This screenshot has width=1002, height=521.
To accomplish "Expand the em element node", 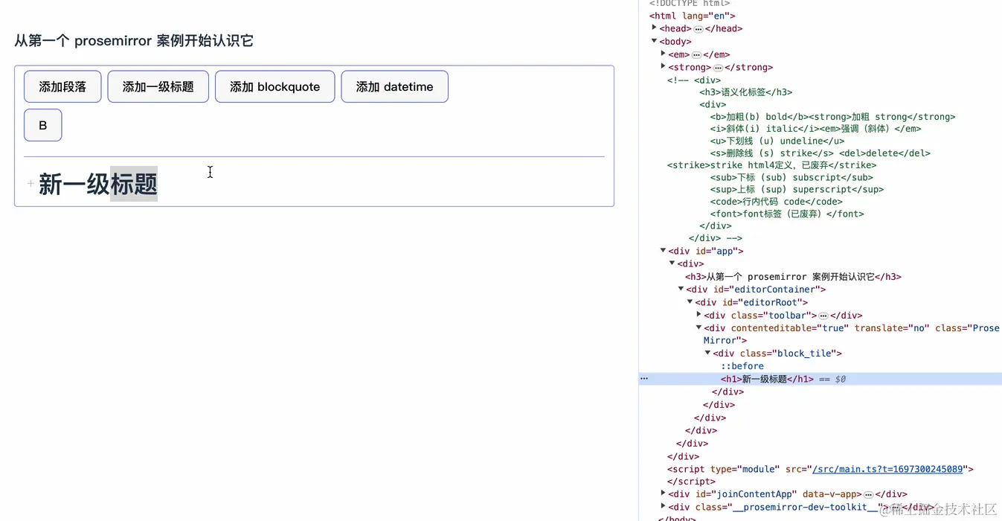I will click(664, 54).
